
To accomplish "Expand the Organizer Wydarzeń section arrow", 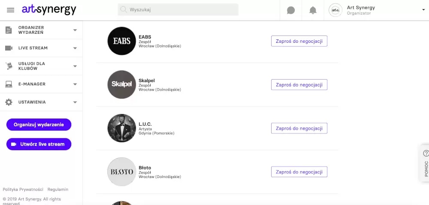I will [x=75, y=30].
